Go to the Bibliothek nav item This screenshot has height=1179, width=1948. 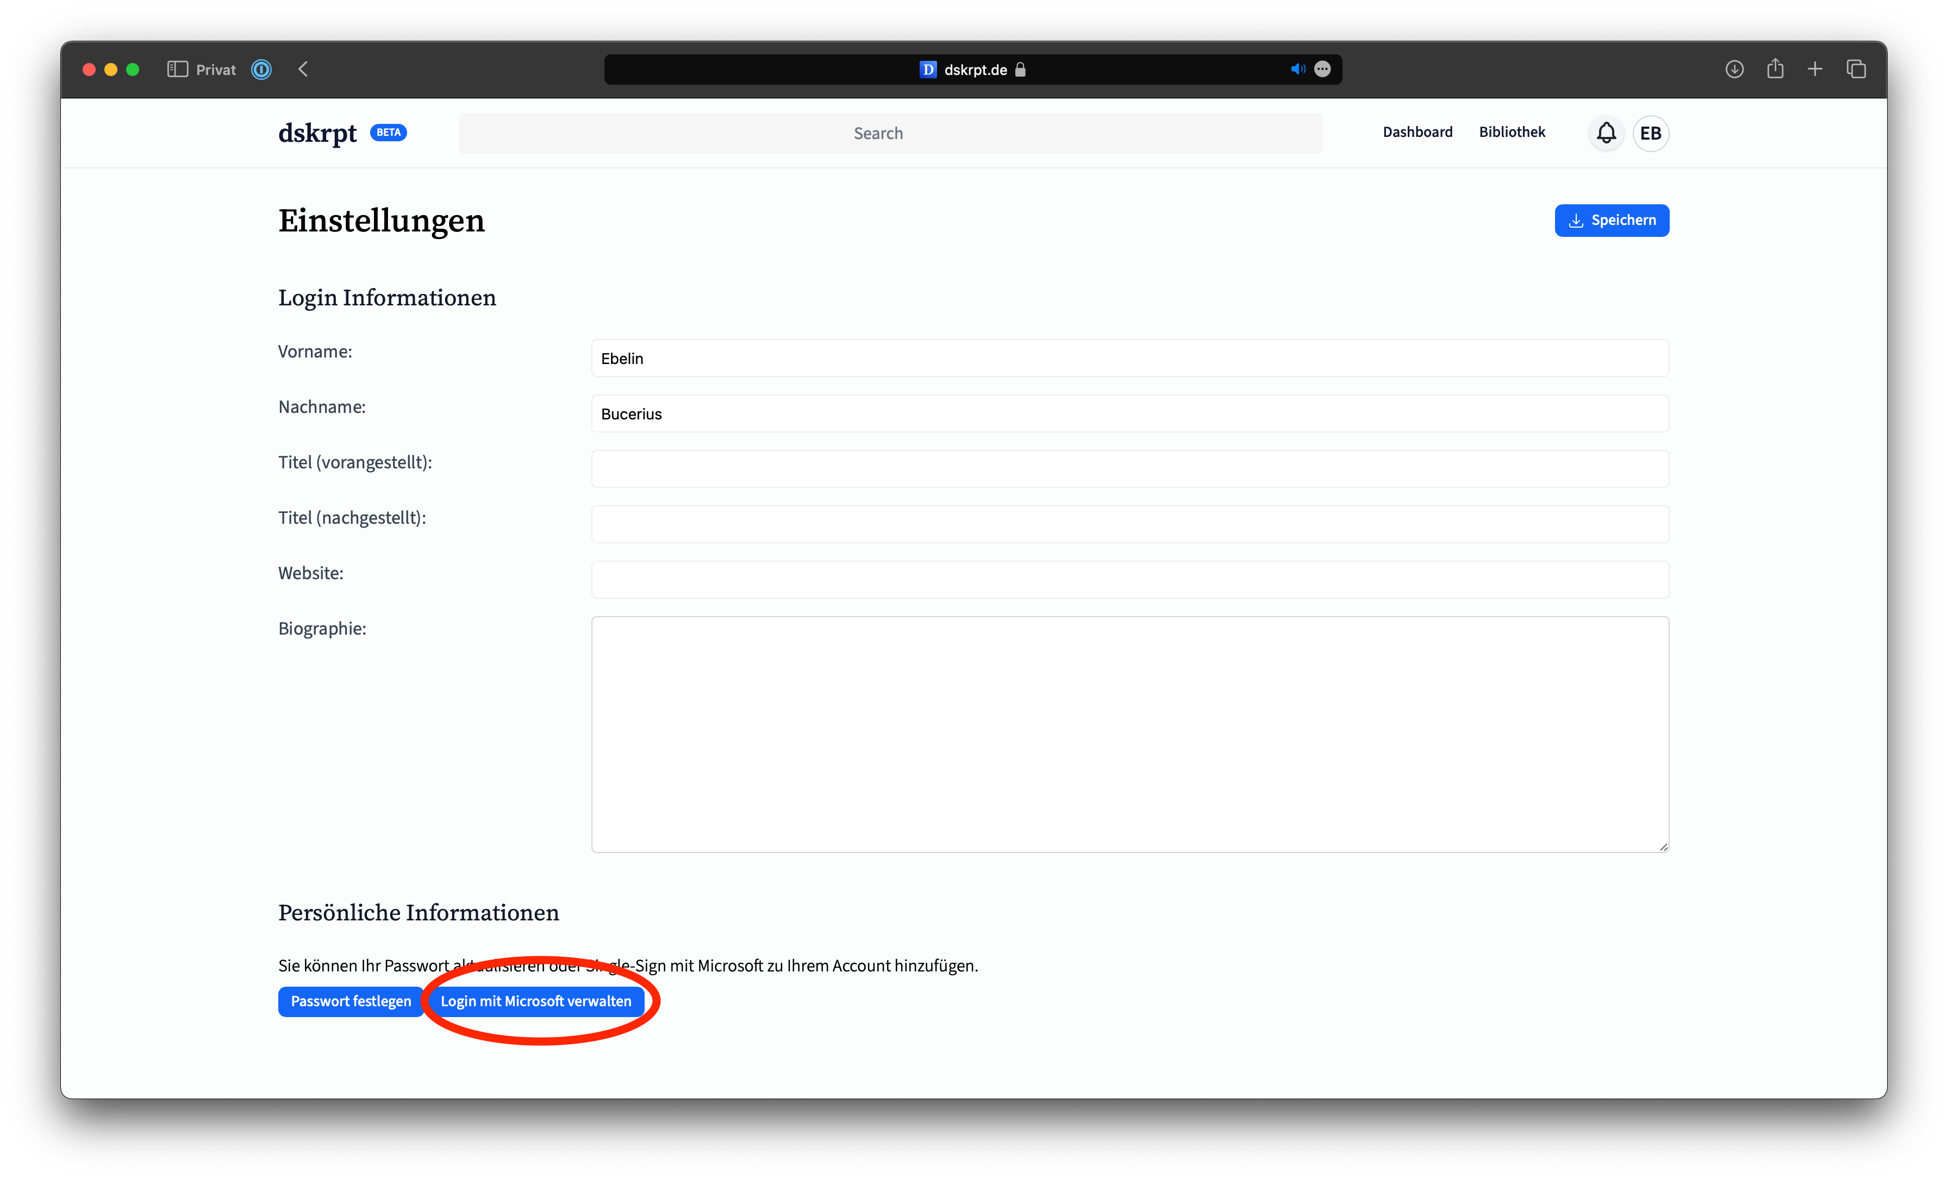tap(1512, 132)
